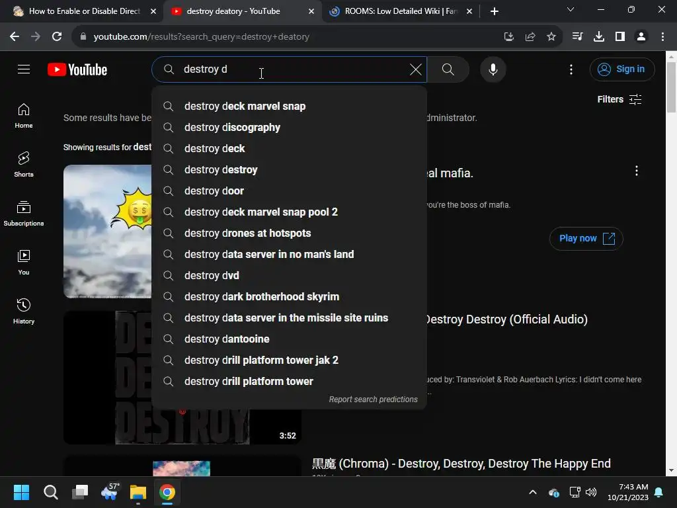Open Windows taskbar search

tap(50, 492)
